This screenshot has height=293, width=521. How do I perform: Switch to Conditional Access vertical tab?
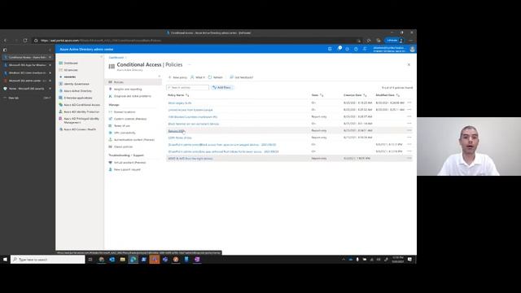click(27, 58)
